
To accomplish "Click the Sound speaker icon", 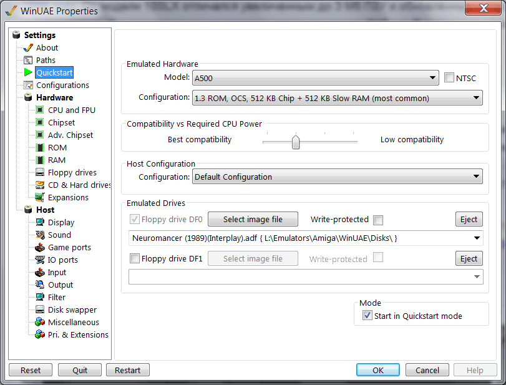I will pyautogui.click(x=40, y=235).
